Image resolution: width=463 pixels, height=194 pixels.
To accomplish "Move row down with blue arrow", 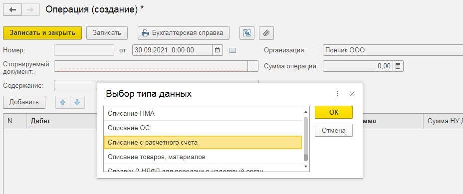I will coord(77,102).
